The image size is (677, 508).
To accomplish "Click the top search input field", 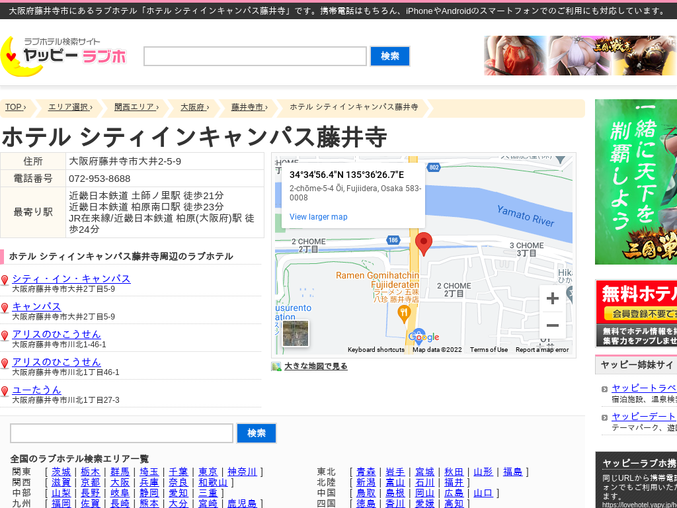I will [x=255, y=56].
